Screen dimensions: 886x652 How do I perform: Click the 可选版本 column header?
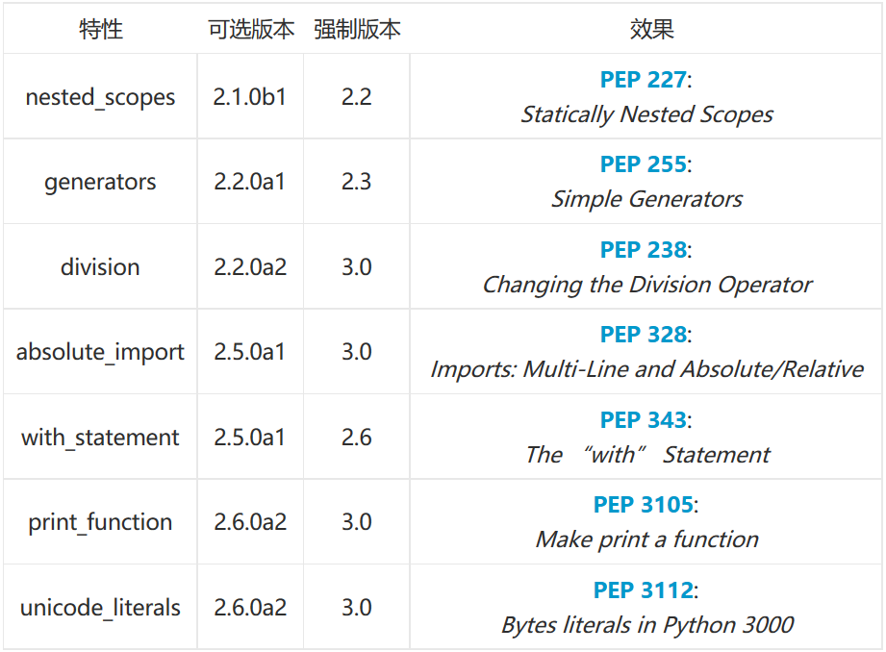[x=251, y=29]
